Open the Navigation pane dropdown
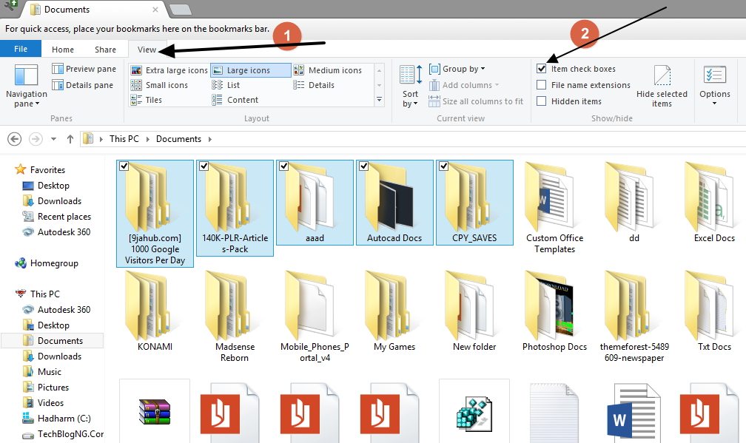The width and height of the screenshot is (746, 443). [x=26, y=87]
